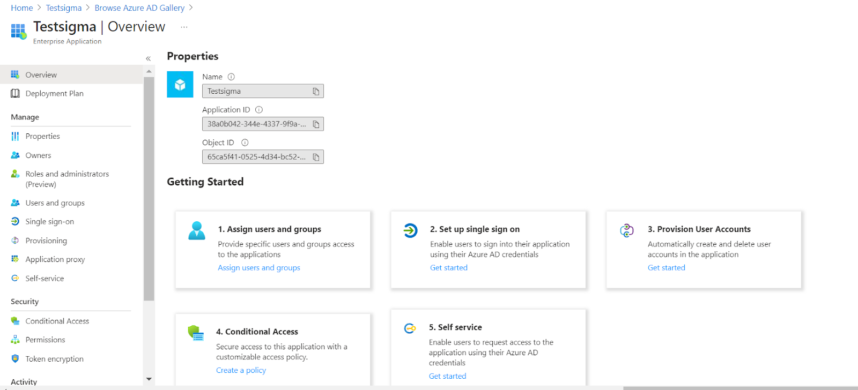Click the Users and groups icon

pyautogui.click(x=15, y=202)
